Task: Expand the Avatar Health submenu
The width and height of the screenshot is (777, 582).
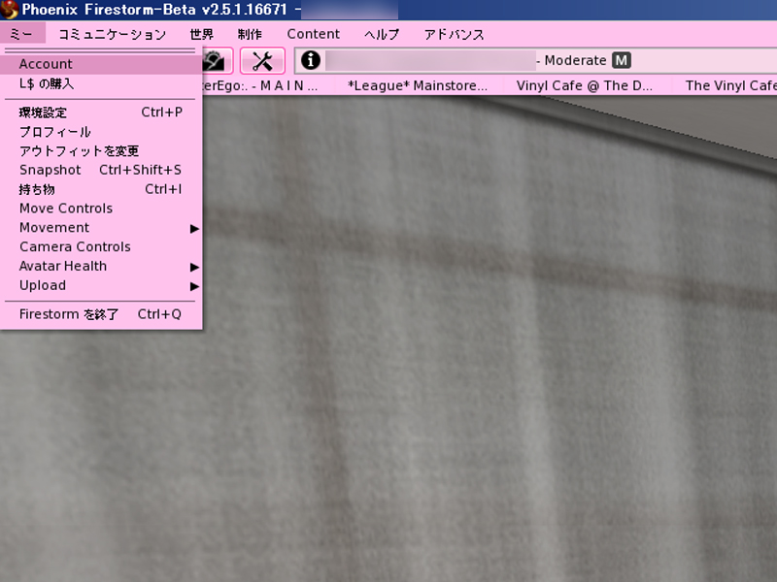Action: 101,266
